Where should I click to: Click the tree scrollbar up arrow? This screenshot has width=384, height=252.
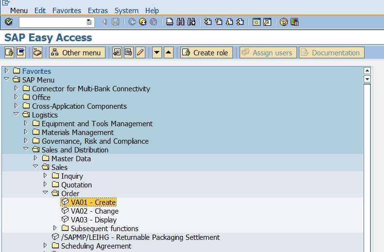(x=367, y=71)
